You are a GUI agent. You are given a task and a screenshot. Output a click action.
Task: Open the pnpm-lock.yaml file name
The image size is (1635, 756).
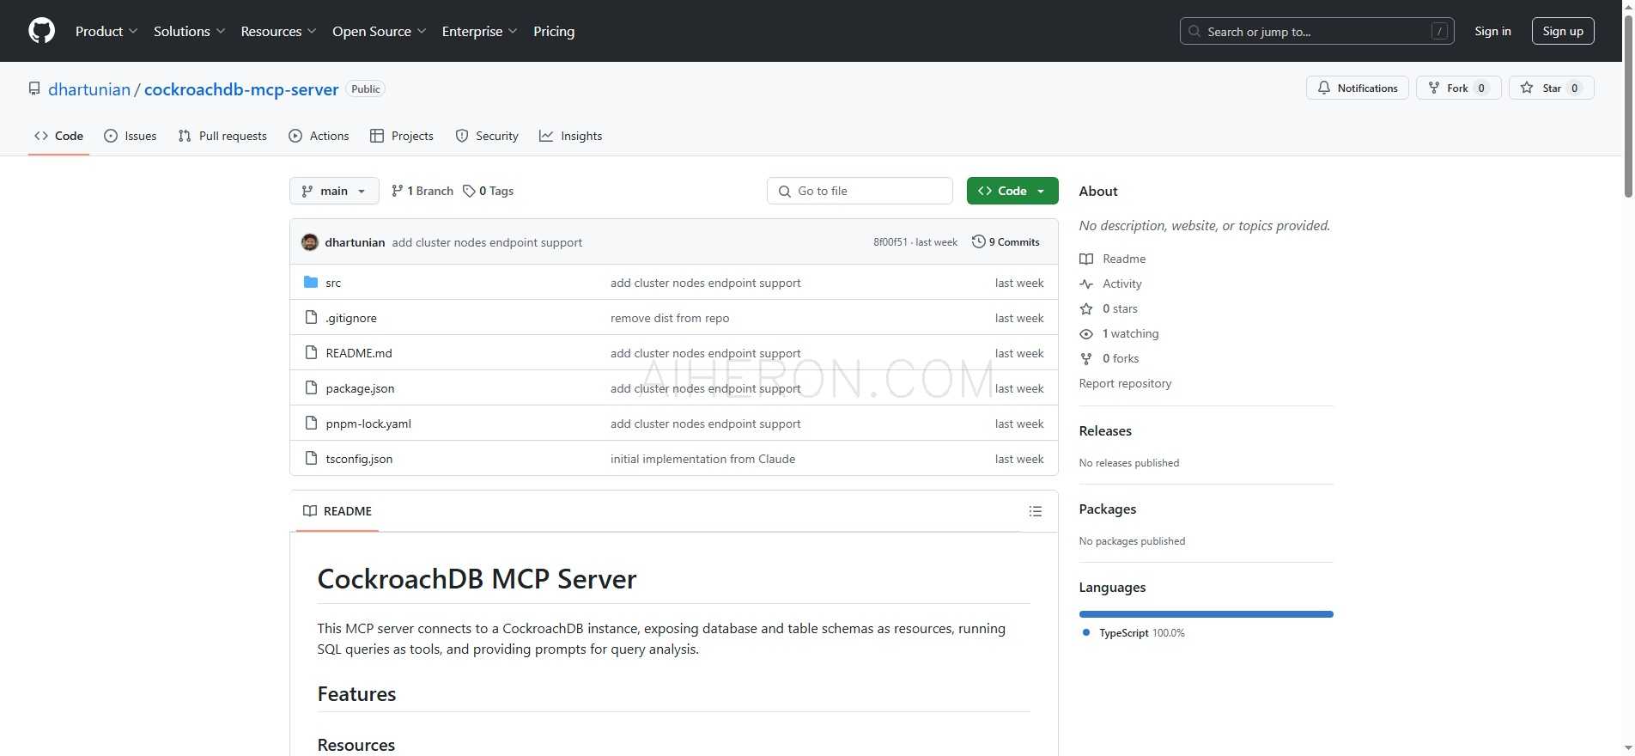click(368, 424)
